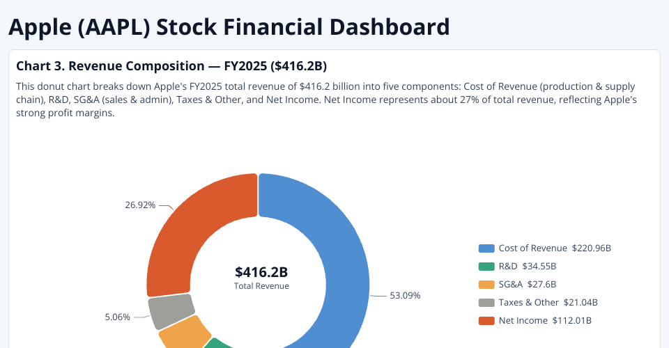The image size is (669, 348).
Task: Click the $416.2B center total value
Action: click(261, 271)
